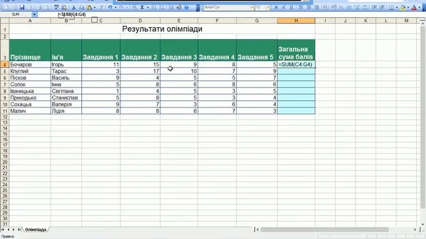
Task: Open the fill color palette arrow
Action: 408,7
